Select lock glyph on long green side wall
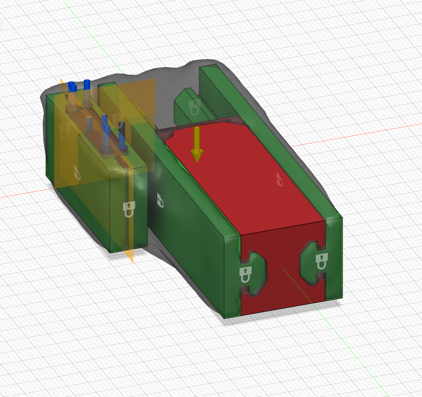The height and width of the screenshot is (397, 422). point(160,200)
